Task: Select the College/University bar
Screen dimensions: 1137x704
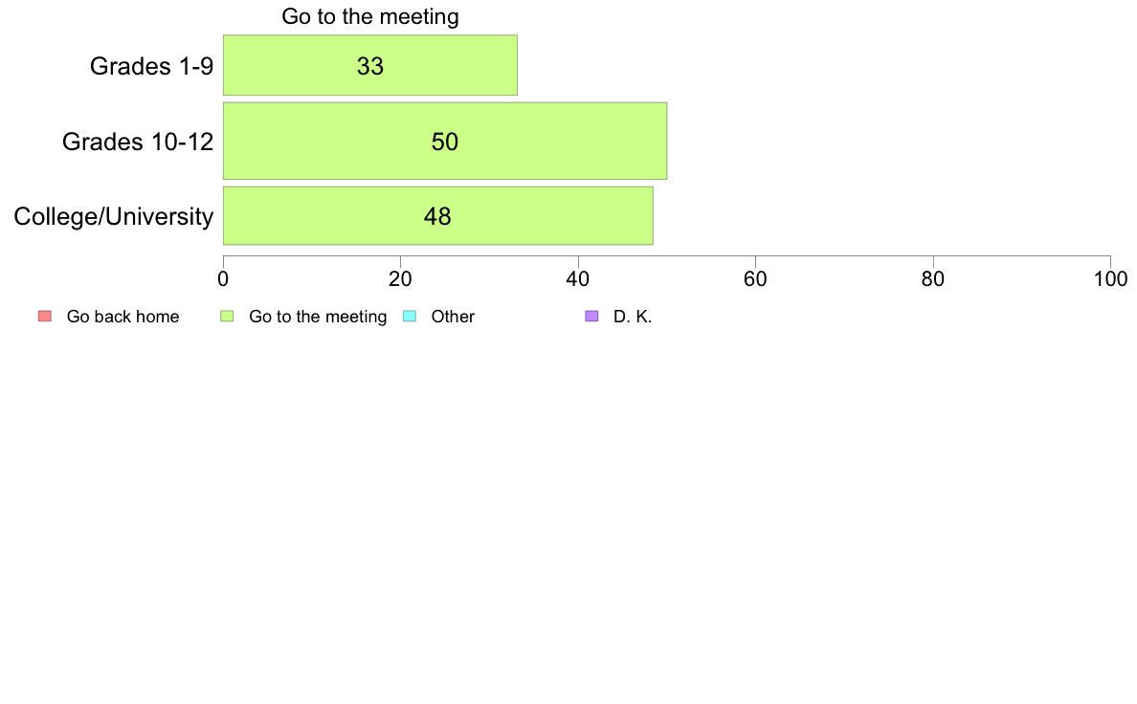Action: [x=438, y=215]
